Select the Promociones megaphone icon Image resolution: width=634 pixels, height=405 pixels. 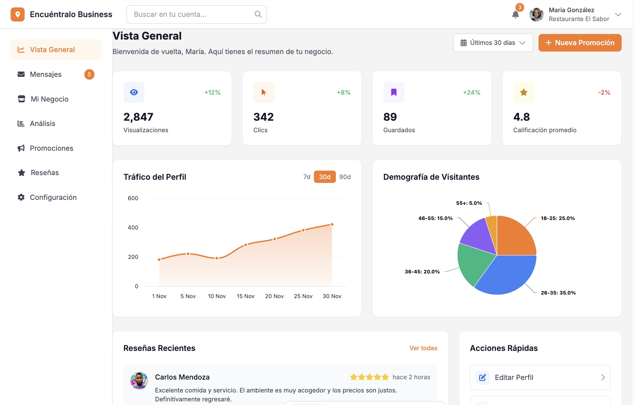(21, 148)
